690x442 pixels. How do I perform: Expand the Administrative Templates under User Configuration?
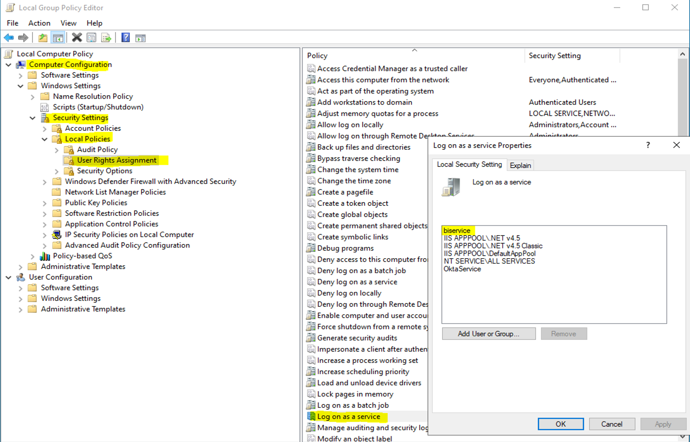pos(20,310)
